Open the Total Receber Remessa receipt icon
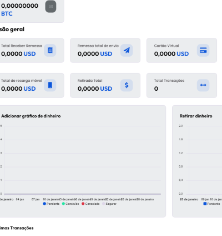The image size is (222, 236). click(x=50, y=50)
